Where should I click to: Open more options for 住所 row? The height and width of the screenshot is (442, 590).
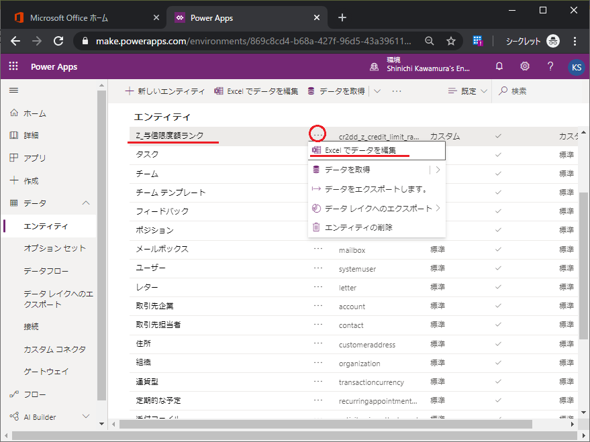click(318, 343)
